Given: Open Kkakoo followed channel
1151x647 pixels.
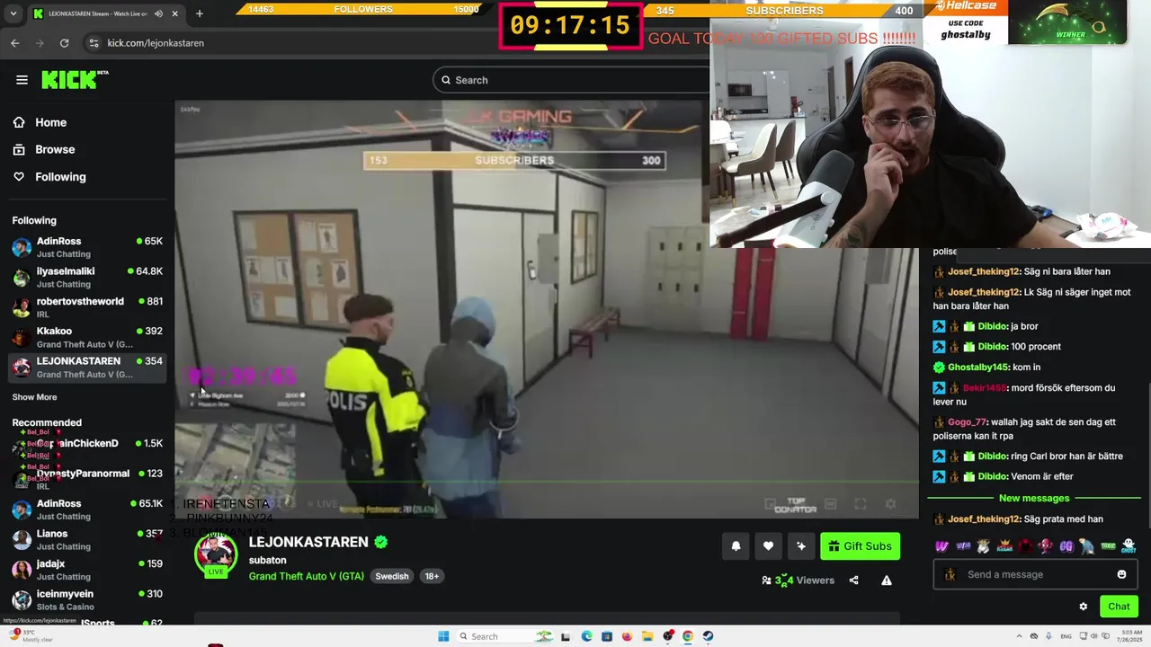Looking at the screenshot, I should coord(87,337).
